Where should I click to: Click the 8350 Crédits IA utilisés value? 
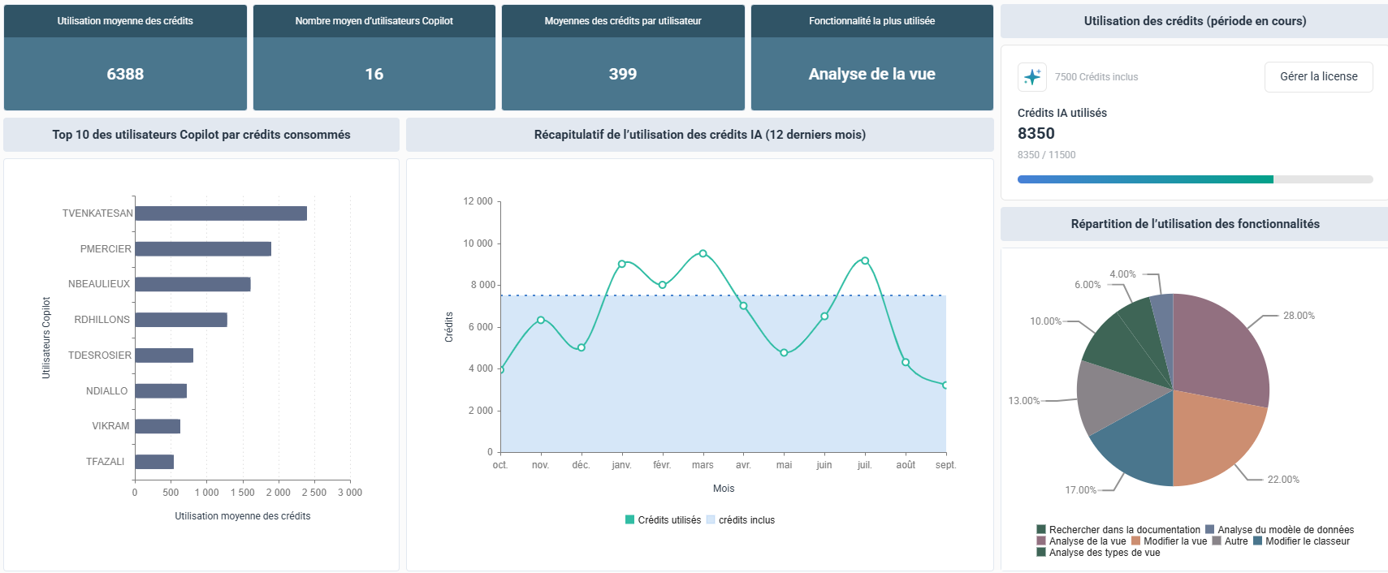(1036, 133)
